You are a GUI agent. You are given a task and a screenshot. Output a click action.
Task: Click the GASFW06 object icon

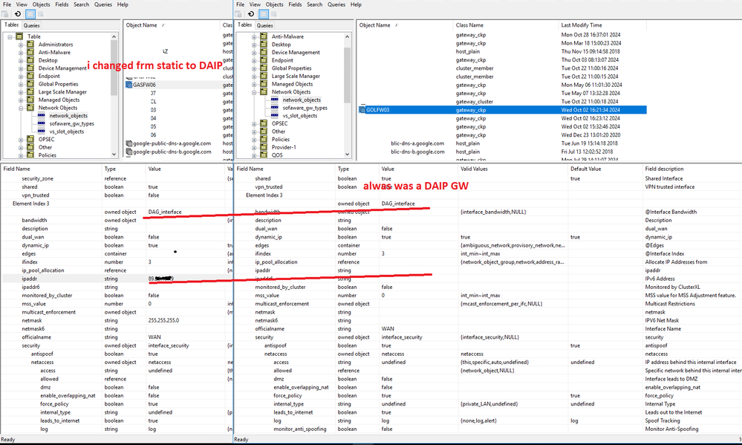(128, 85)
